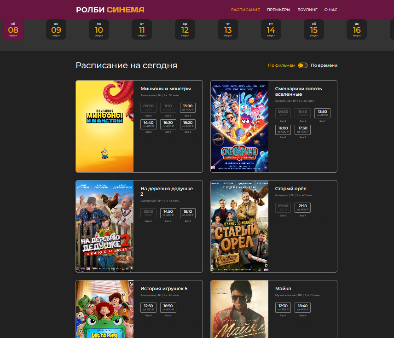Viewport: 394px width, 338px height.
Task: Pick the 12:50 История игрушек 5 session
Action: point(148,308)
